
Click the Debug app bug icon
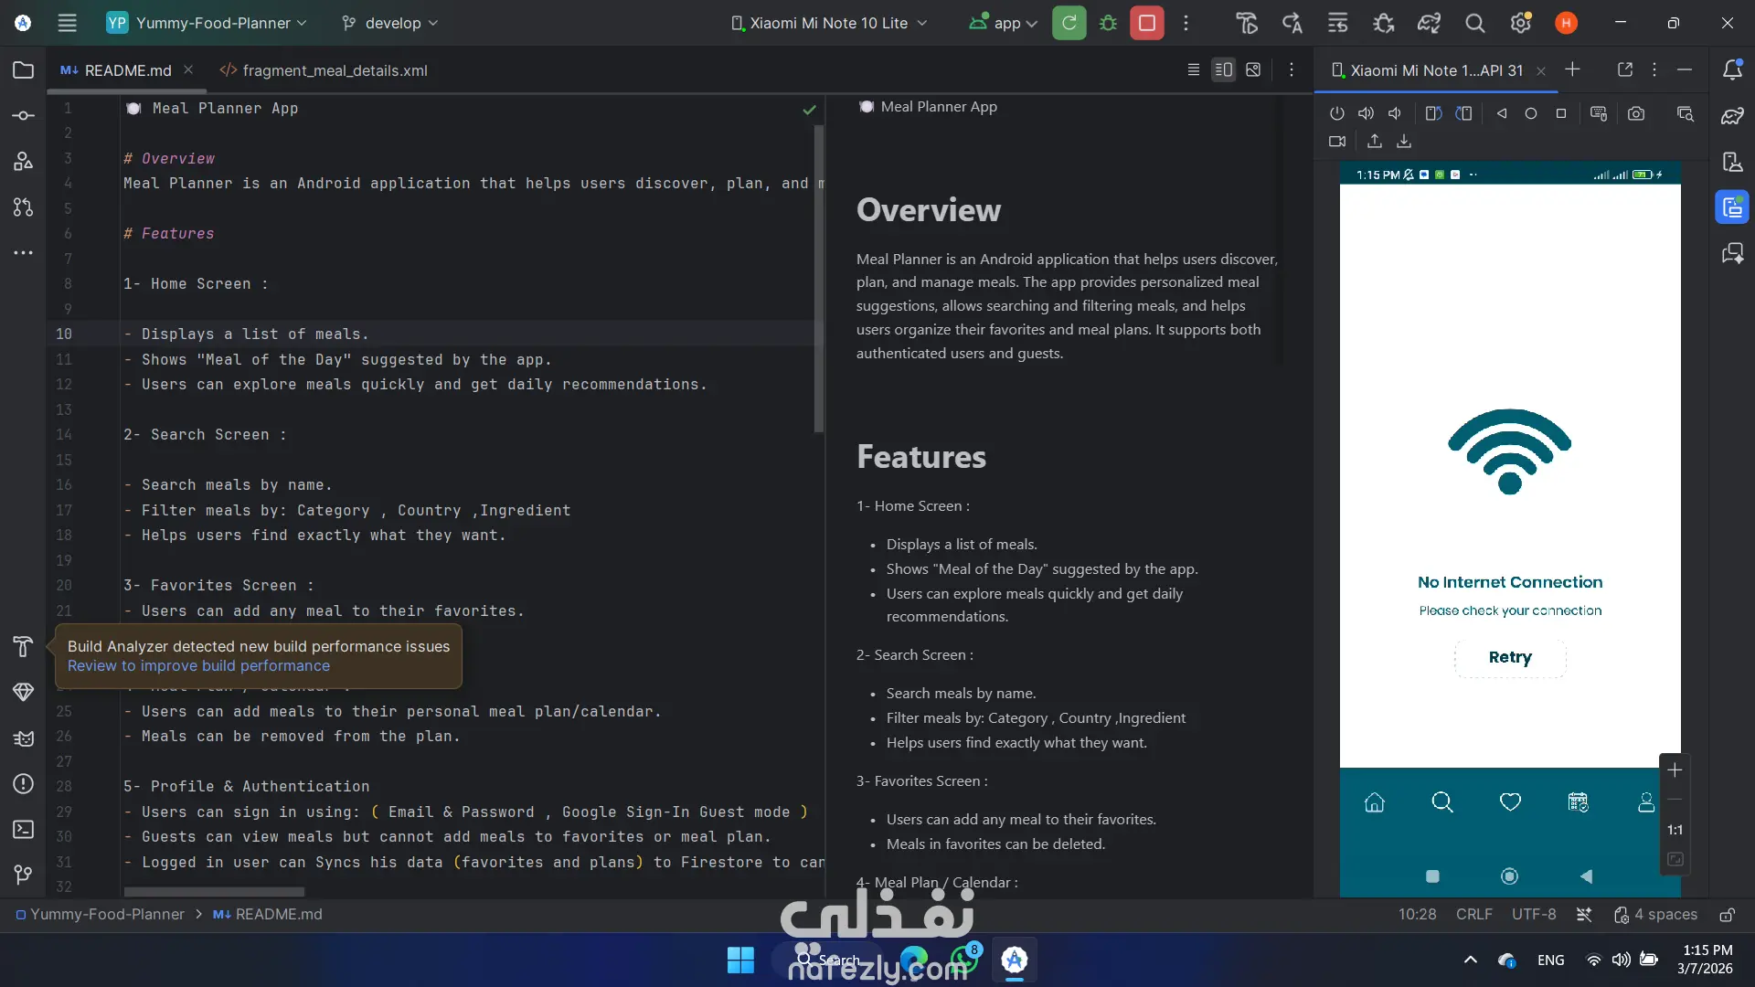coord(1108,23)
